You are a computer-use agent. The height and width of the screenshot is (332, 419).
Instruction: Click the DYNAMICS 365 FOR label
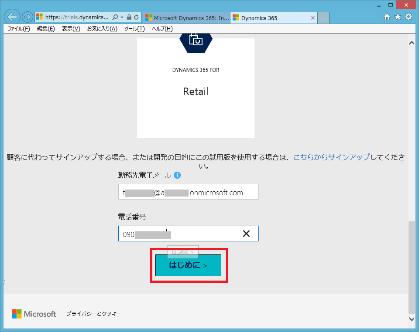click(196, 70)
